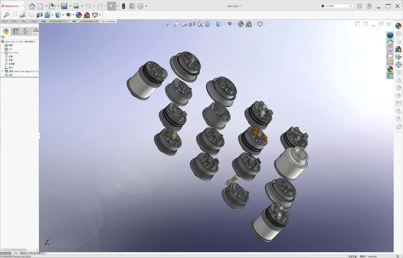The width and height of the screenshot is (403, 258).
Task: Open File Explorer folder icon in task pane
Action: (x=390, y=56)
